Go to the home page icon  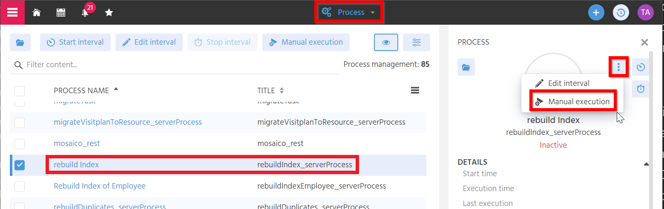37,13
